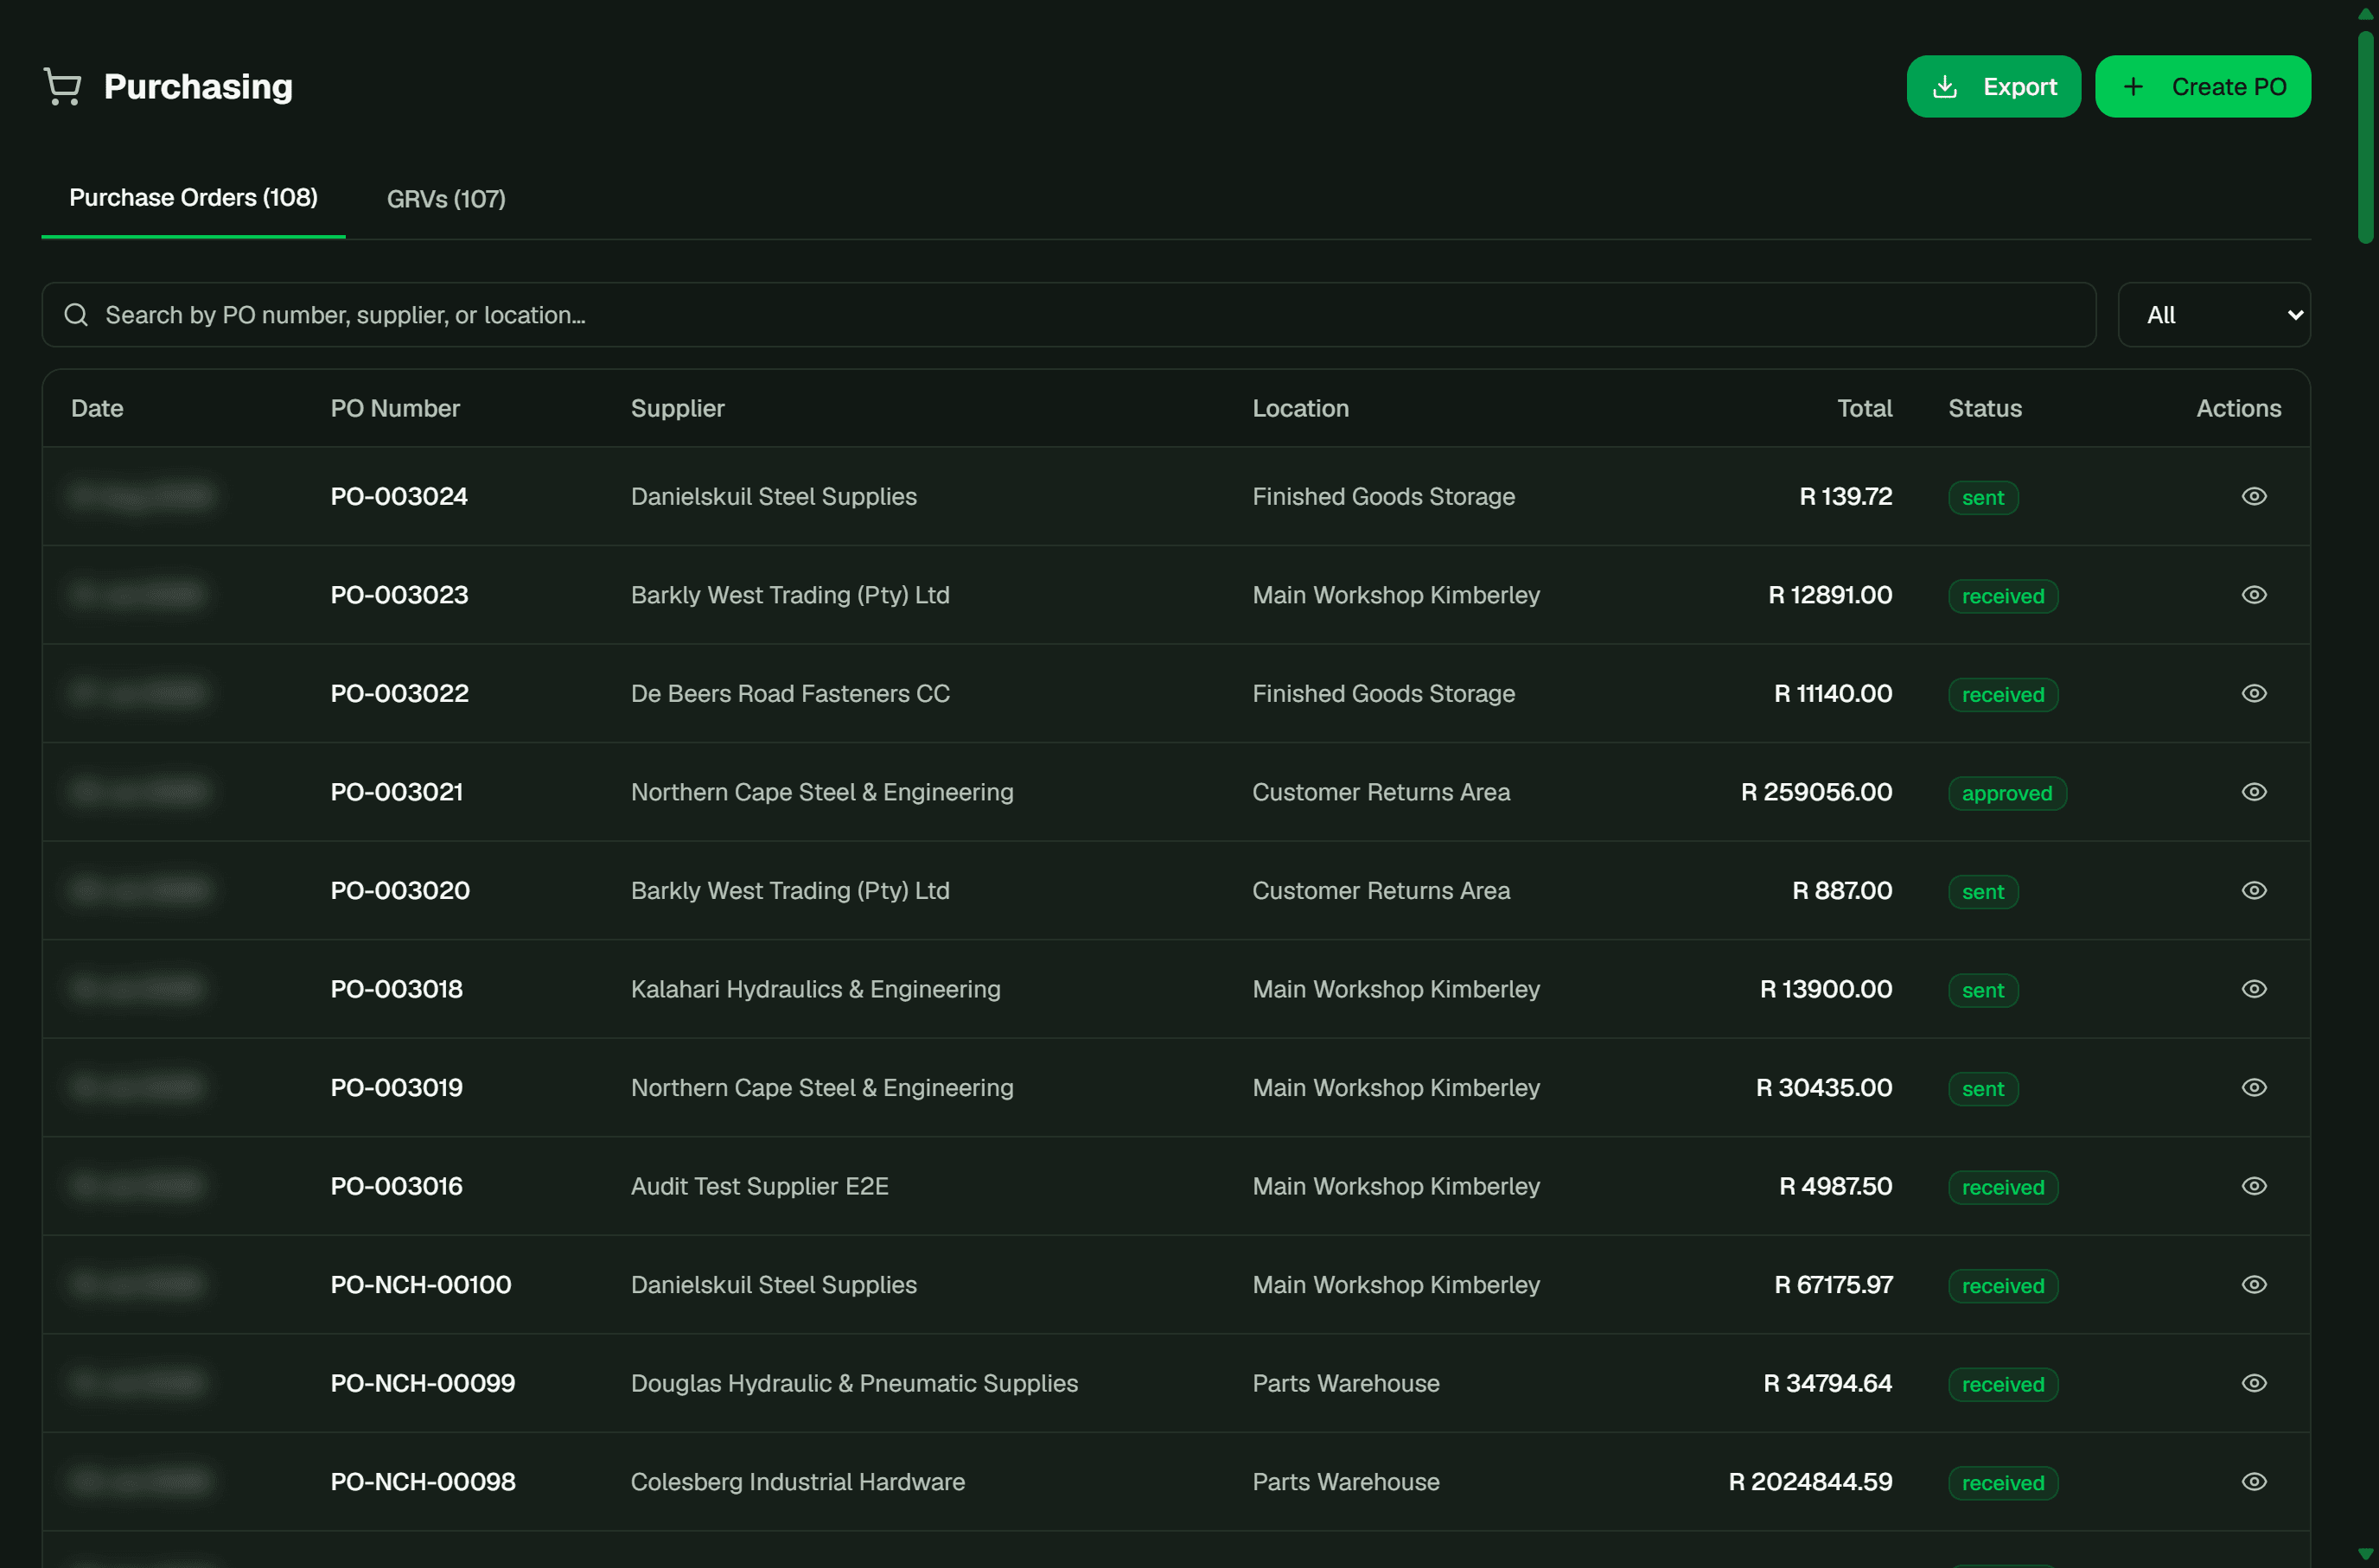Click sent status badge for PO-003024
Image resolution: width=2379 pixels, height=1568 pixels.
tap(1982, 497)
